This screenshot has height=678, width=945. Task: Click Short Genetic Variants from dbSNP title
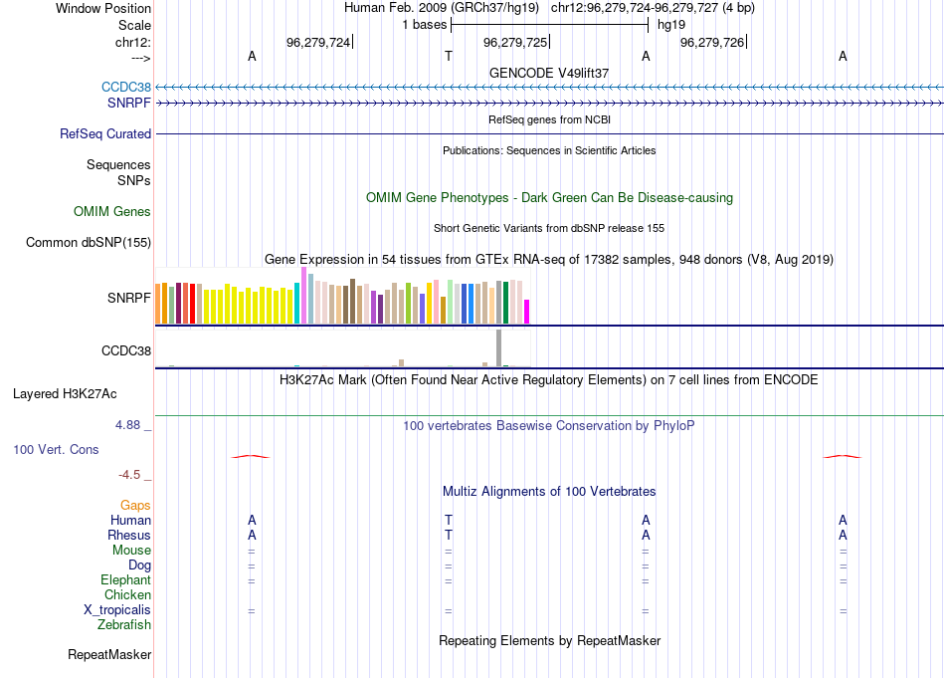(x=549, y=228)
